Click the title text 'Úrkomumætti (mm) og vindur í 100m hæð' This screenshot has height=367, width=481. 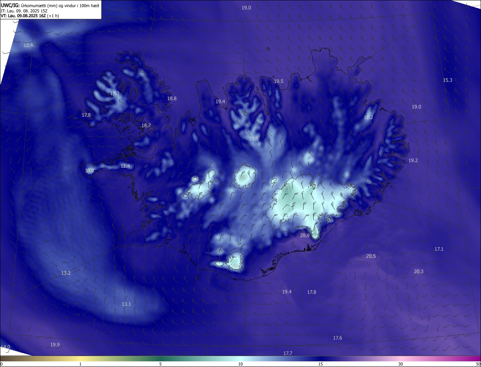click(60, 5)
